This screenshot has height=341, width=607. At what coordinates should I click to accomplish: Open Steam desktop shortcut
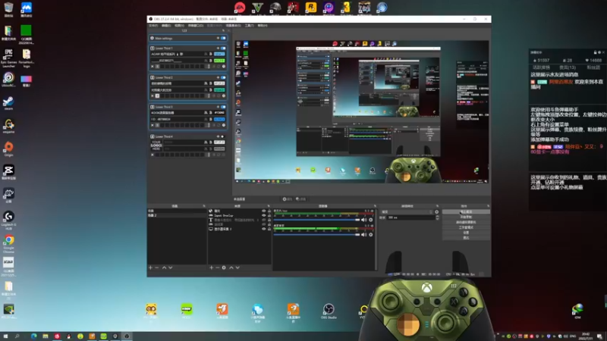pyautogui.click(x=8, y=103)
